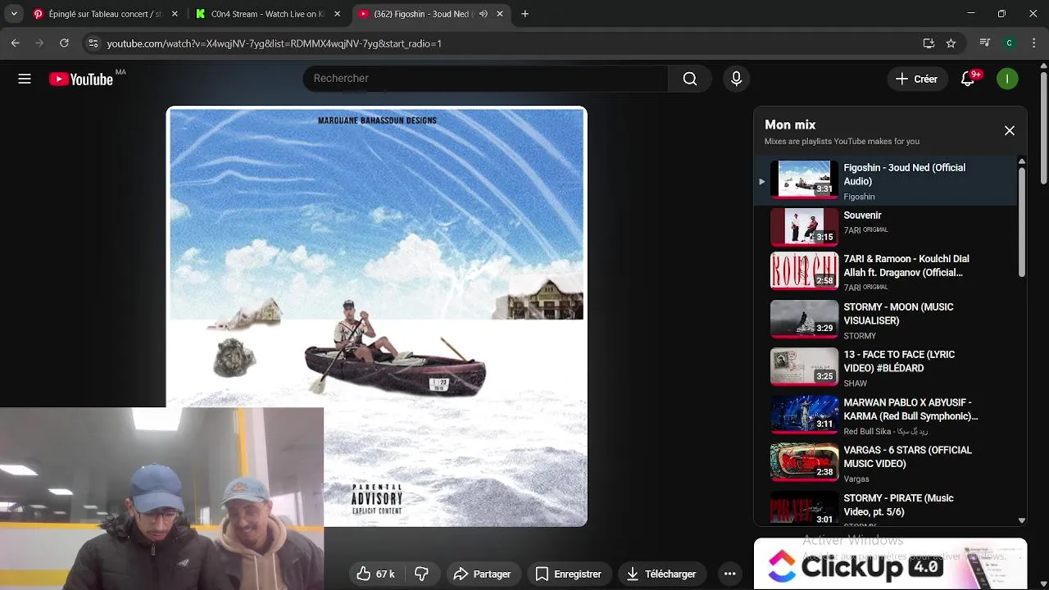Image resolution: width=1049 pixels, height=590 pixels.
Task: Open STORMY - MOON thumbnail
Action: [x=804, y=319]
